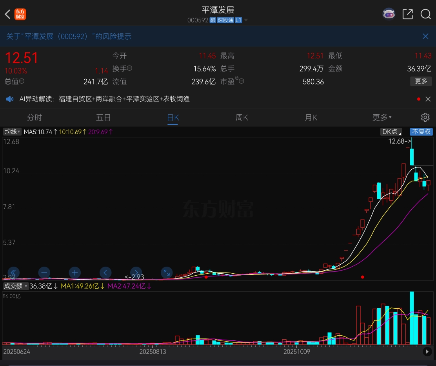Screen dimensions: 436x366
Task: Show 市盈 ratio info icon
Action: [242, 81]
